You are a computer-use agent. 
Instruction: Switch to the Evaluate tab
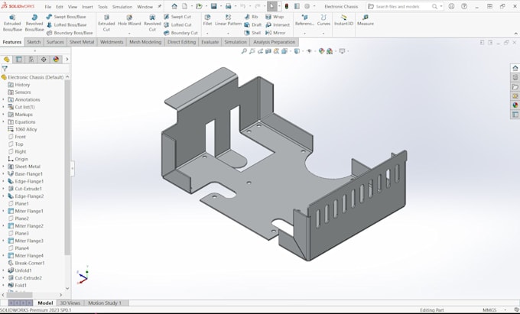(210, 42)
